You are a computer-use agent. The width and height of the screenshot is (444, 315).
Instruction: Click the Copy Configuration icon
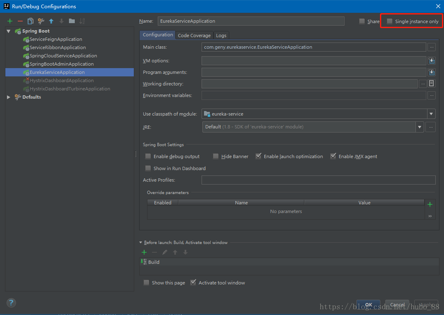coord(31,21)
